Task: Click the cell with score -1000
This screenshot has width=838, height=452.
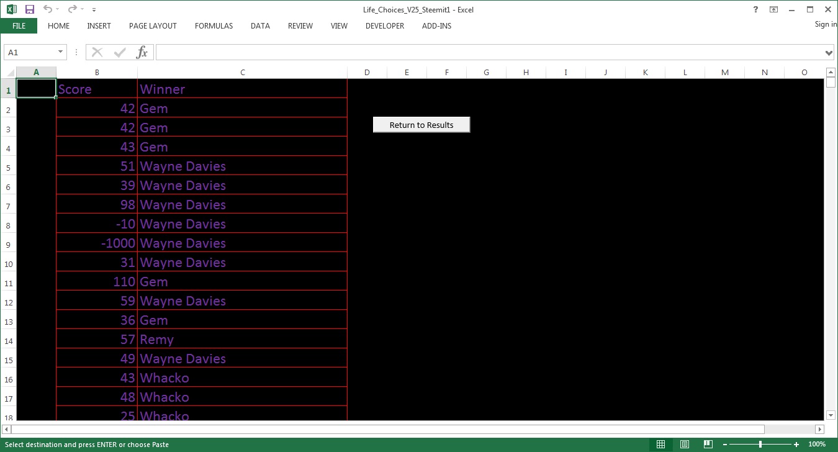Action: click(x=97, y=243)
